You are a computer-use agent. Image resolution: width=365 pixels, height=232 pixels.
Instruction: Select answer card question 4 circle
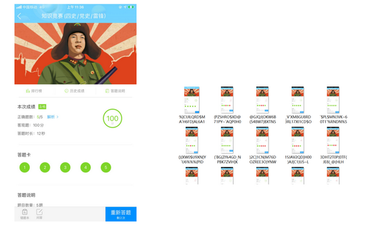click(85, 167)
